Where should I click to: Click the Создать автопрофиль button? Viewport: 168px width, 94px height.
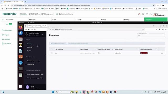coord(57,44)
